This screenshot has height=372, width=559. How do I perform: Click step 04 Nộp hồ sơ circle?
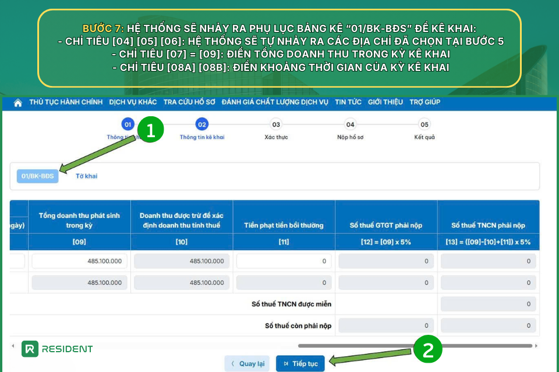click(x=350, y=124)
